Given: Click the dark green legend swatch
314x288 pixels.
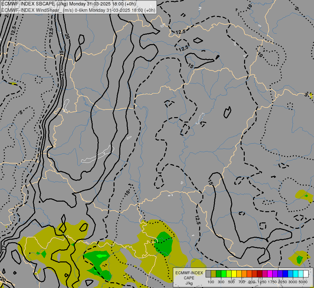Looking at the screenshot, I should click(219, 274).
